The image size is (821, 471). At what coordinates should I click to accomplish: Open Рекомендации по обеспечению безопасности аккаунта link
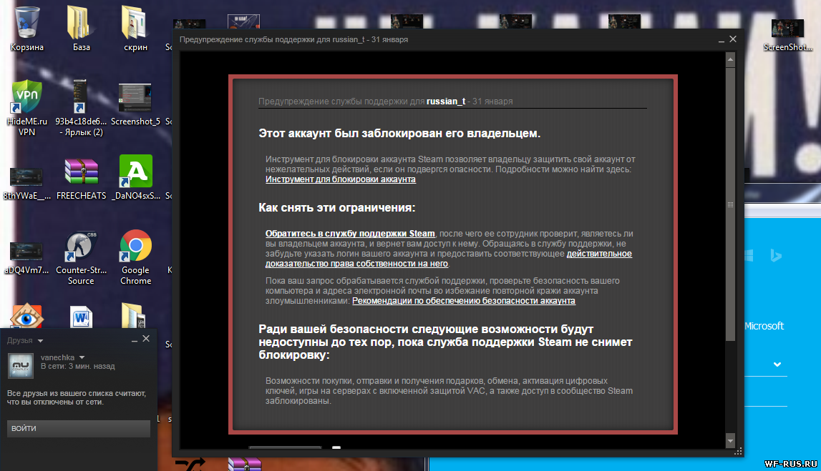pos(463,301)
